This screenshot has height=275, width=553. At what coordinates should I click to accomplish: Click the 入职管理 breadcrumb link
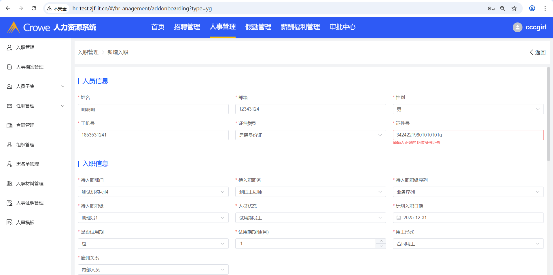pos(88,52)
